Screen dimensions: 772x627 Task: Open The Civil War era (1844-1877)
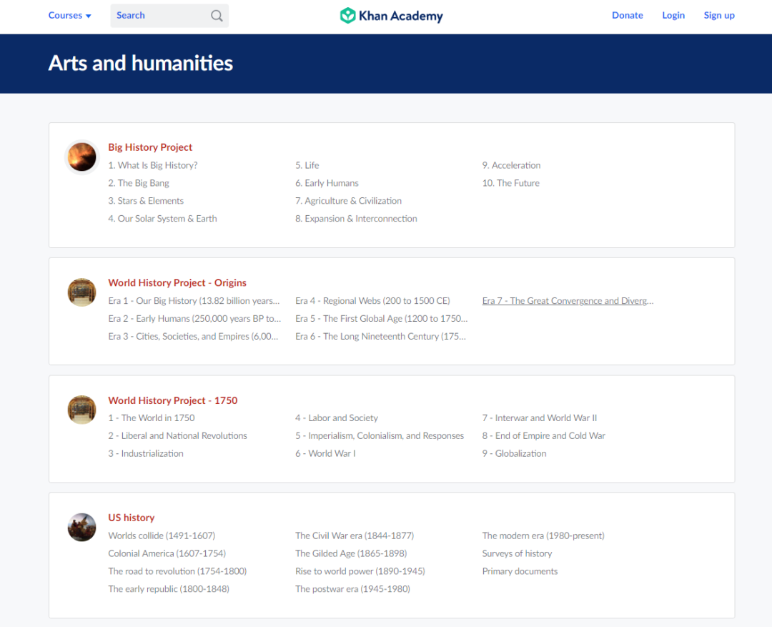coord(355,536)
